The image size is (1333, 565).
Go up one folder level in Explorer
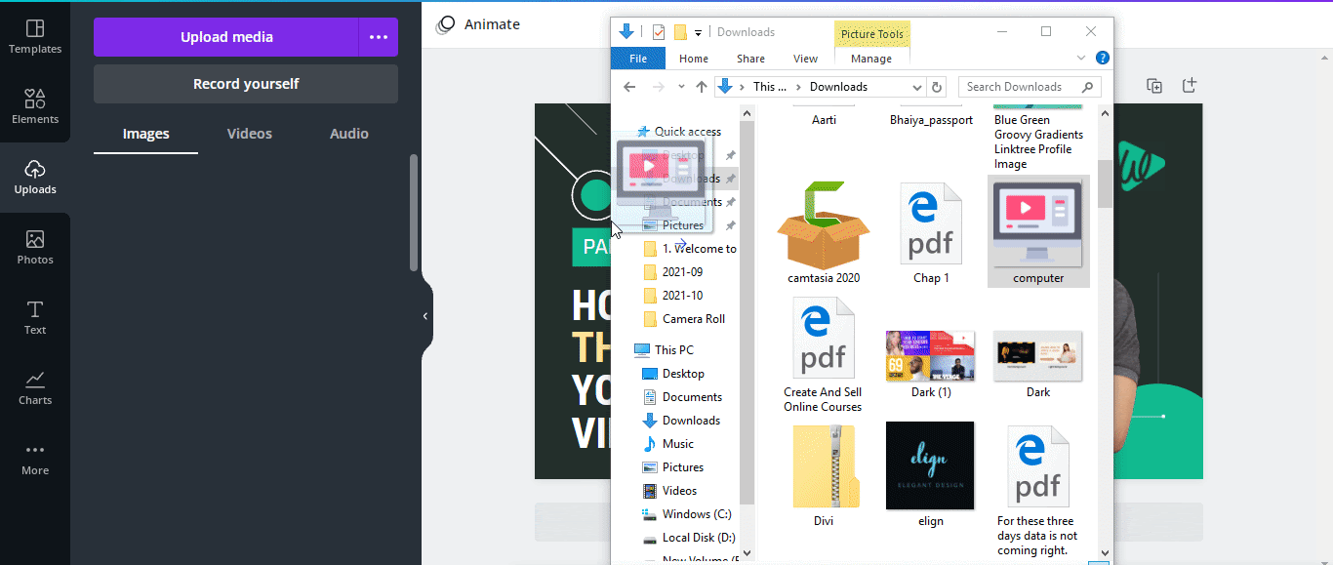click(701, 87)
